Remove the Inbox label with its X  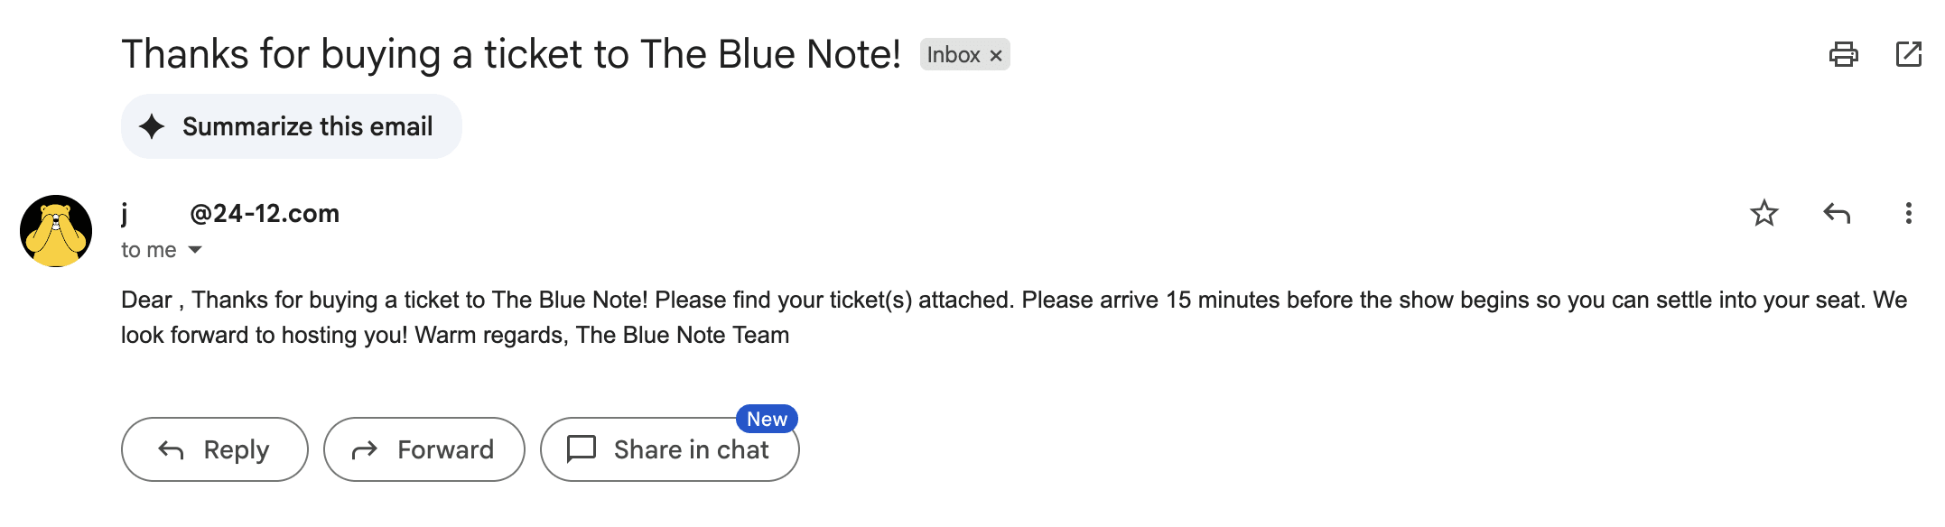click(996, 56)
